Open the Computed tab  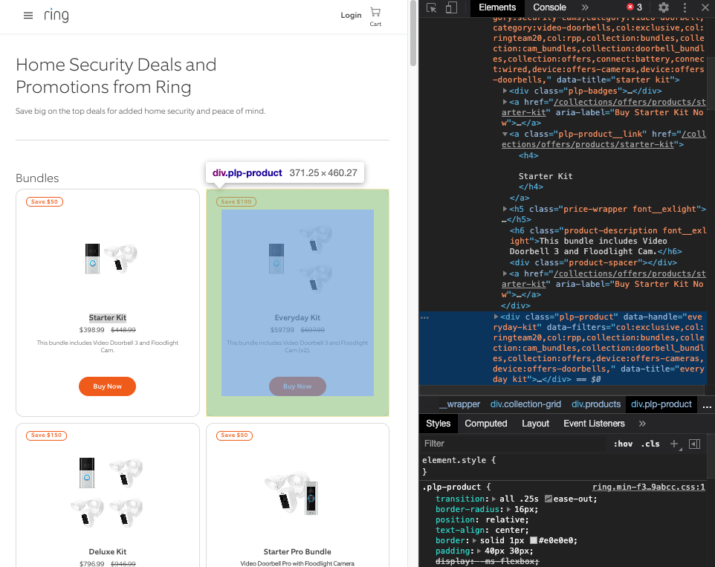[x=485, y=424]
